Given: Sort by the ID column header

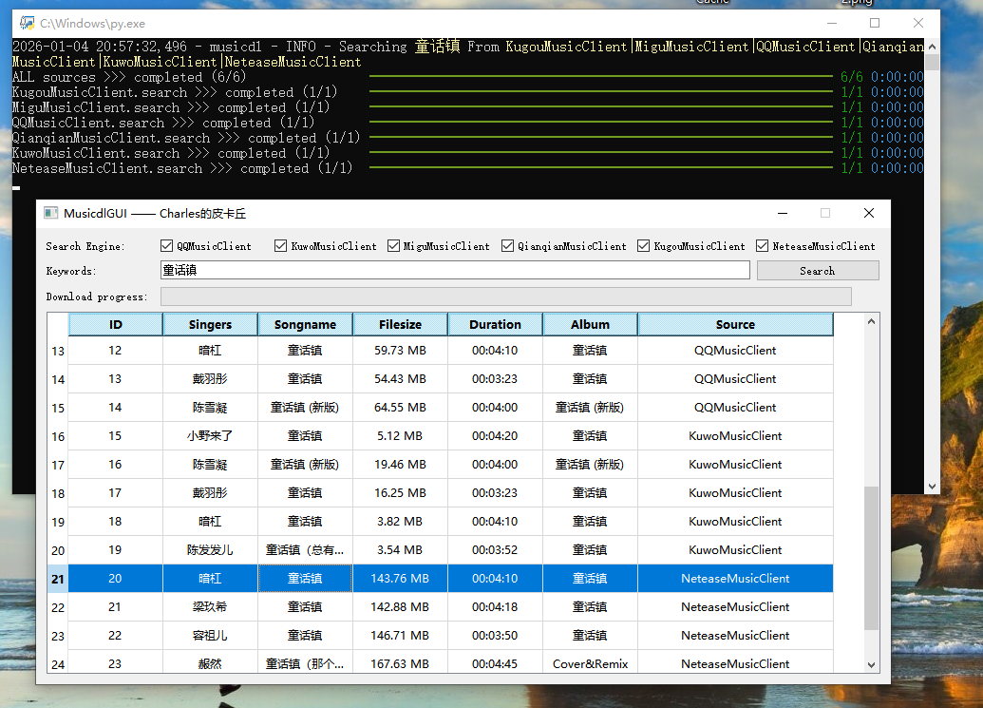Looking at the screenshot, I should [x=115, y=324].
